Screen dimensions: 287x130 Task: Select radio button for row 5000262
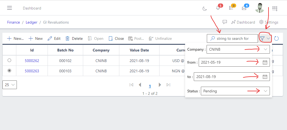[x=9, y=60]
